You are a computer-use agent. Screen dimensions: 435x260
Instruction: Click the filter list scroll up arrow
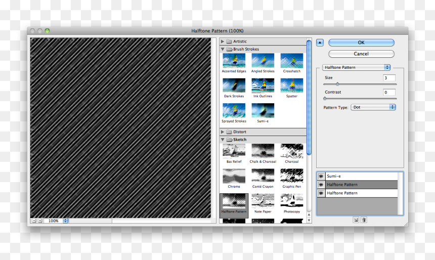tap(309, 215)
